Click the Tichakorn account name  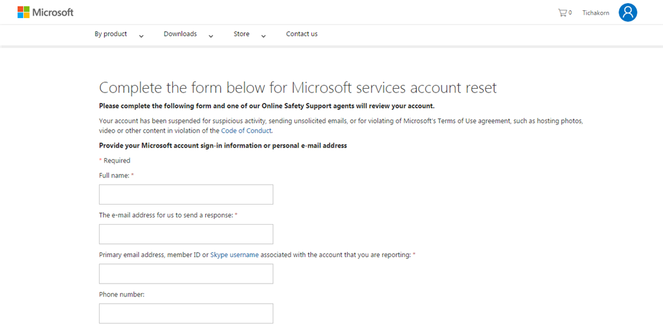tap(596, 12)
